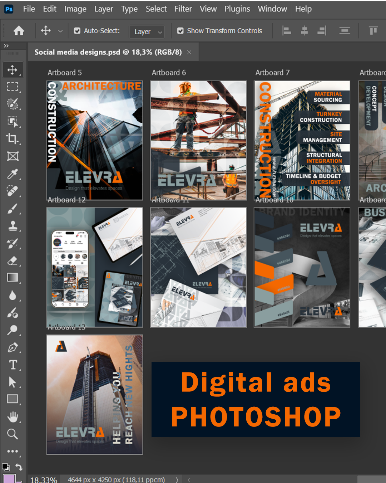The image size is (386, 483).
Task: Select the Object Selection tool
Action: 13,122
